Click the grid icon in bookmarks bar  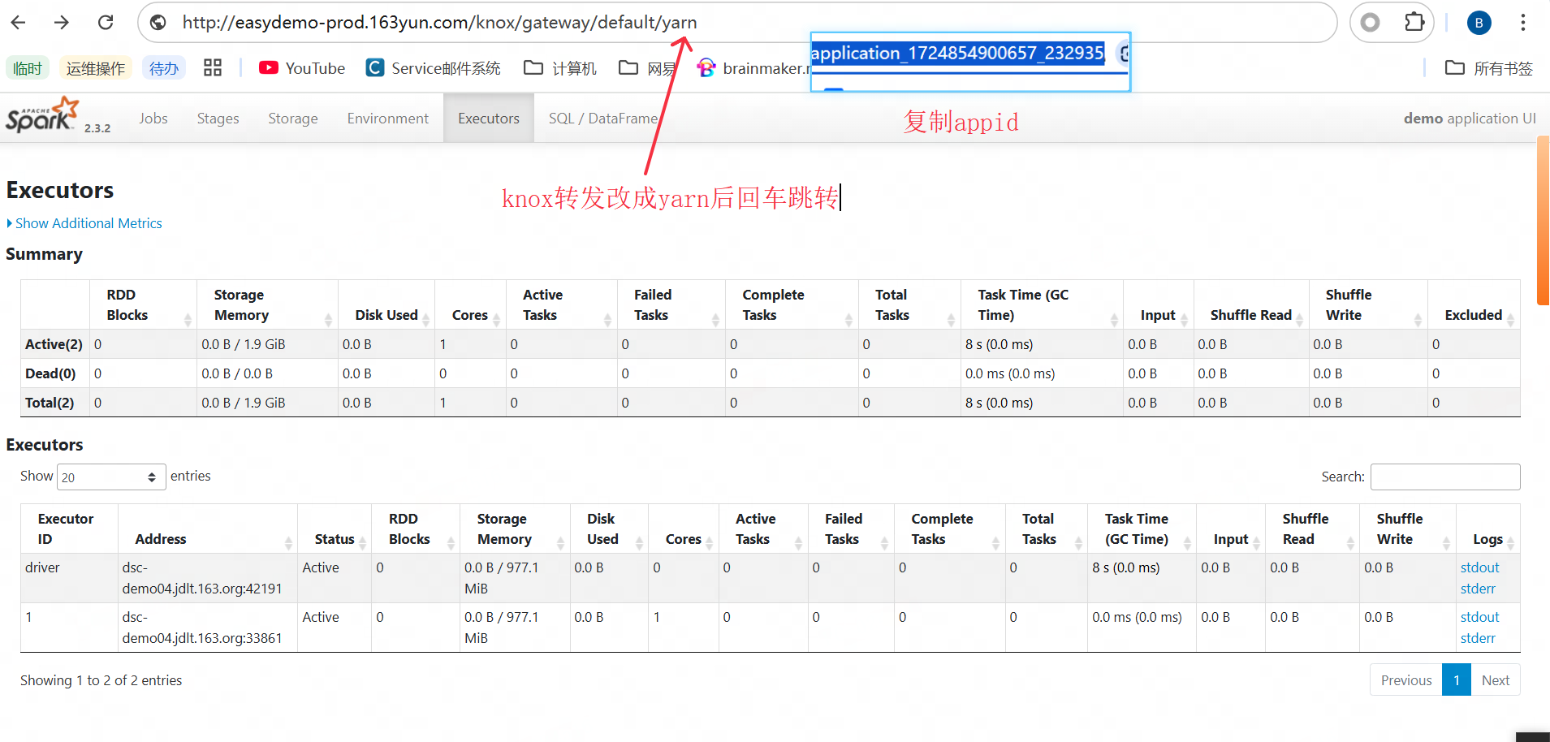pos(213,67)
